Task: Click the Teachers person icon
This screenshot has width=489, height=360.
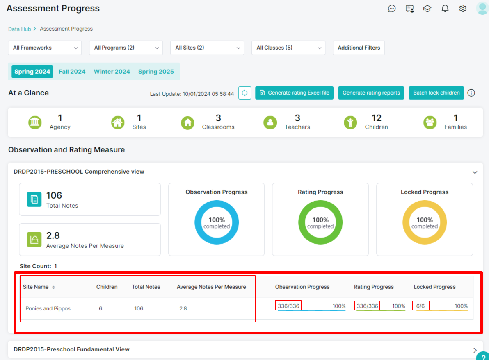Action: pos(270,122)
